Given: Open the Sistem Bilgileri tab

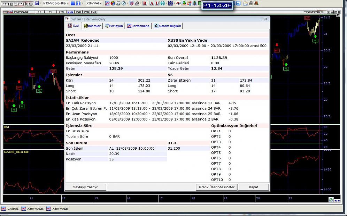Looking at the screenshot, I should (167, 26).
